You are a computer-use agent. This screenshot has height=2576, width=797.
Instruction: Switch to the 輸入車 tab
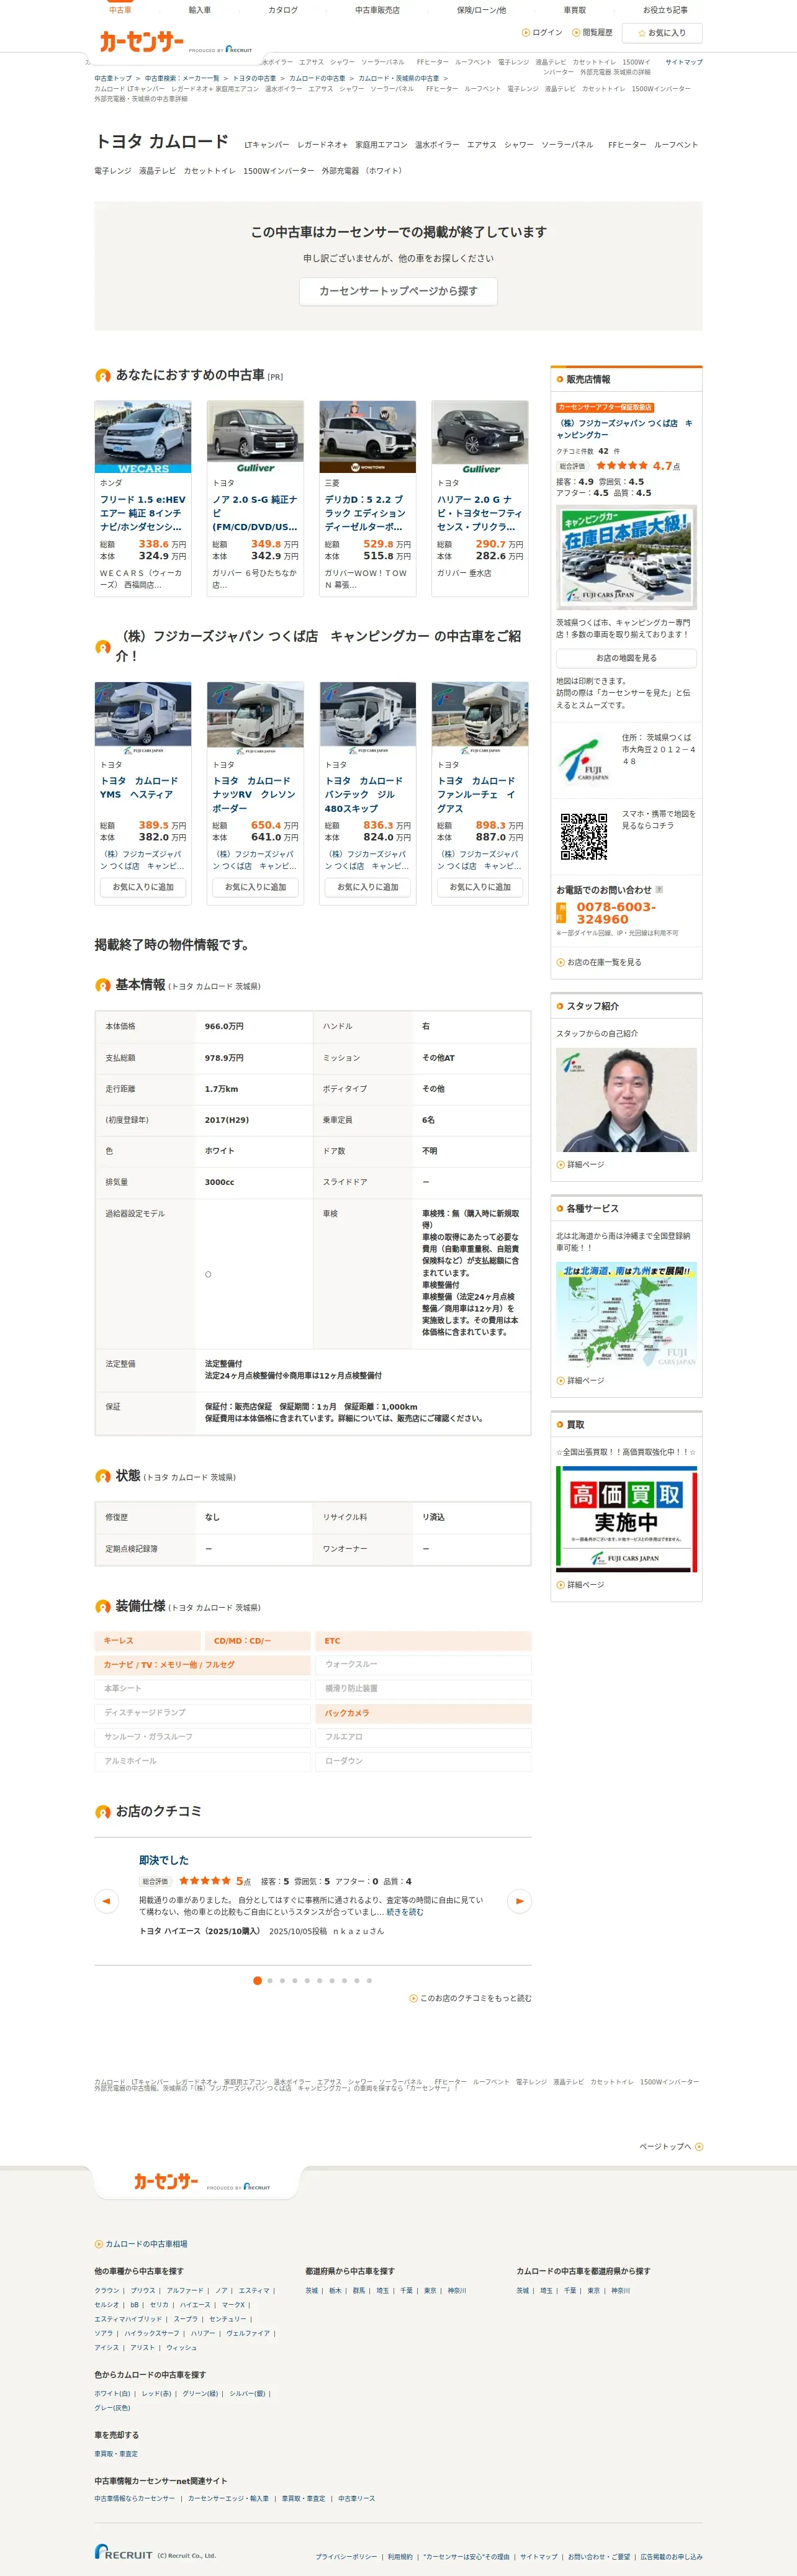click(200, 10)
